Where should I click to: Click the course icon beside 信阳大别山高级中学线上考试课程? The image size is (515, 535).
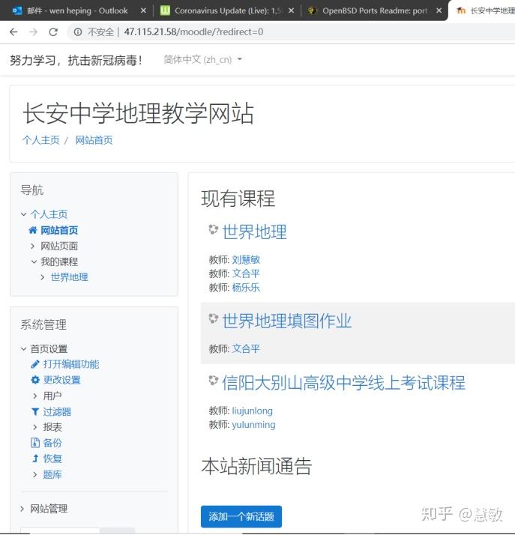(214, 380)
